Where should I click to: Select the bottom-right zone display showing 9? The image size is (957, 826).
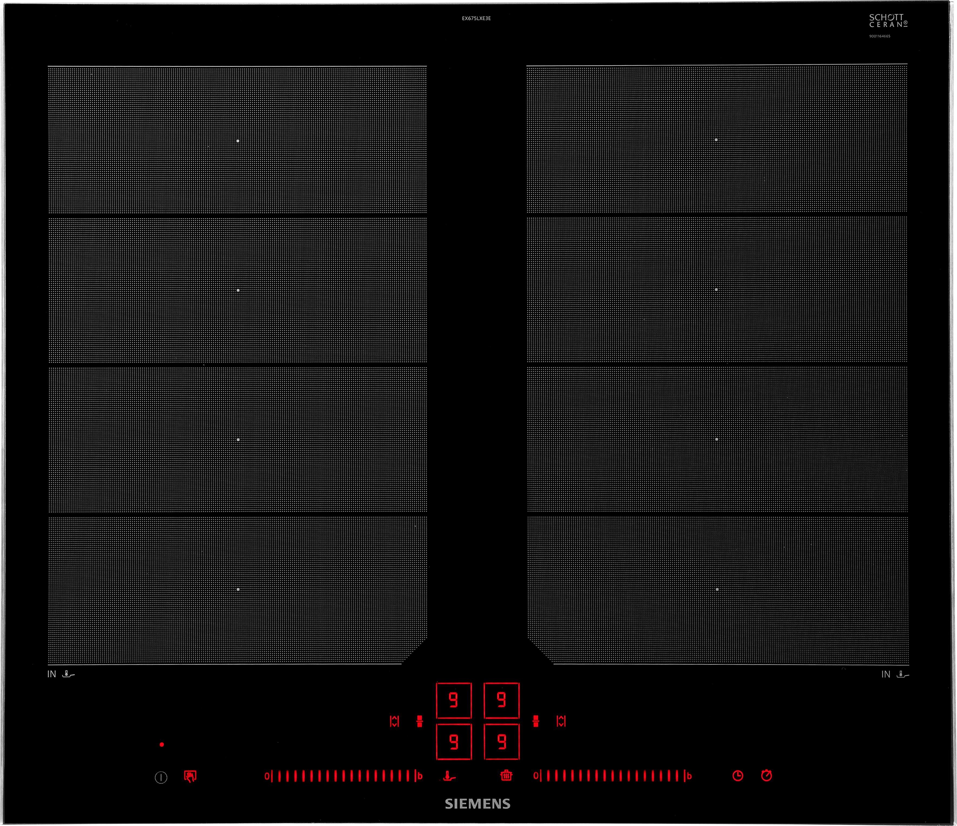pyautogui.click(x=502, y=742)
